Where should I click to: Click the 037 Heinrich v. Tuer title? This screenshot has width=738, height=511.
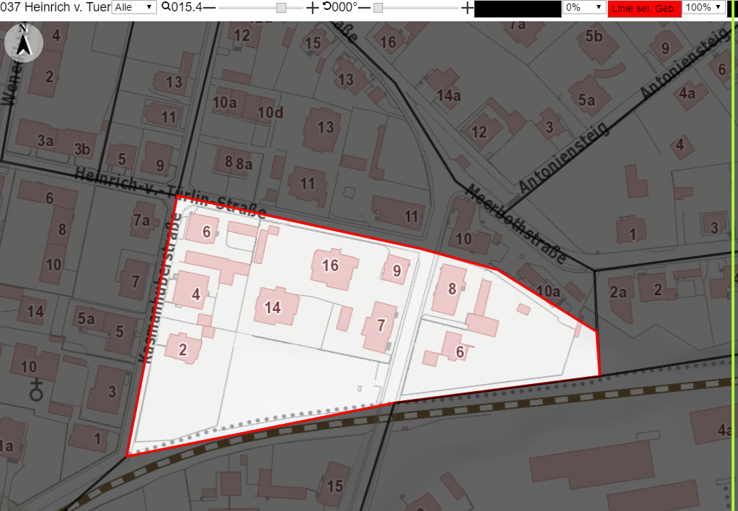55,7
